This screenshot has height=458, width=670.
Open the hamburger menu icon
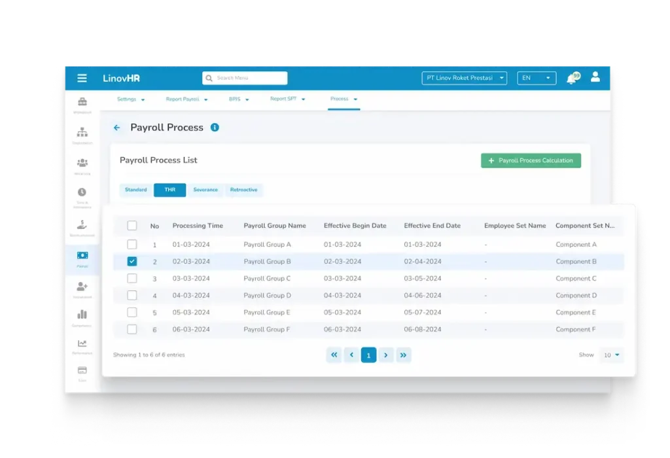82,79
